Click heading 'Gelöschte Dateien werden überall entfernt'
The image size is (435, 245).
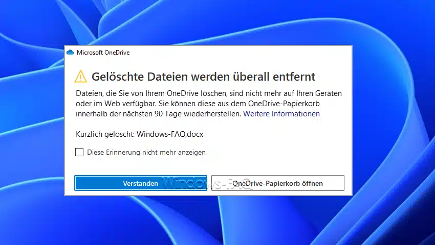(x=203, y=77)
